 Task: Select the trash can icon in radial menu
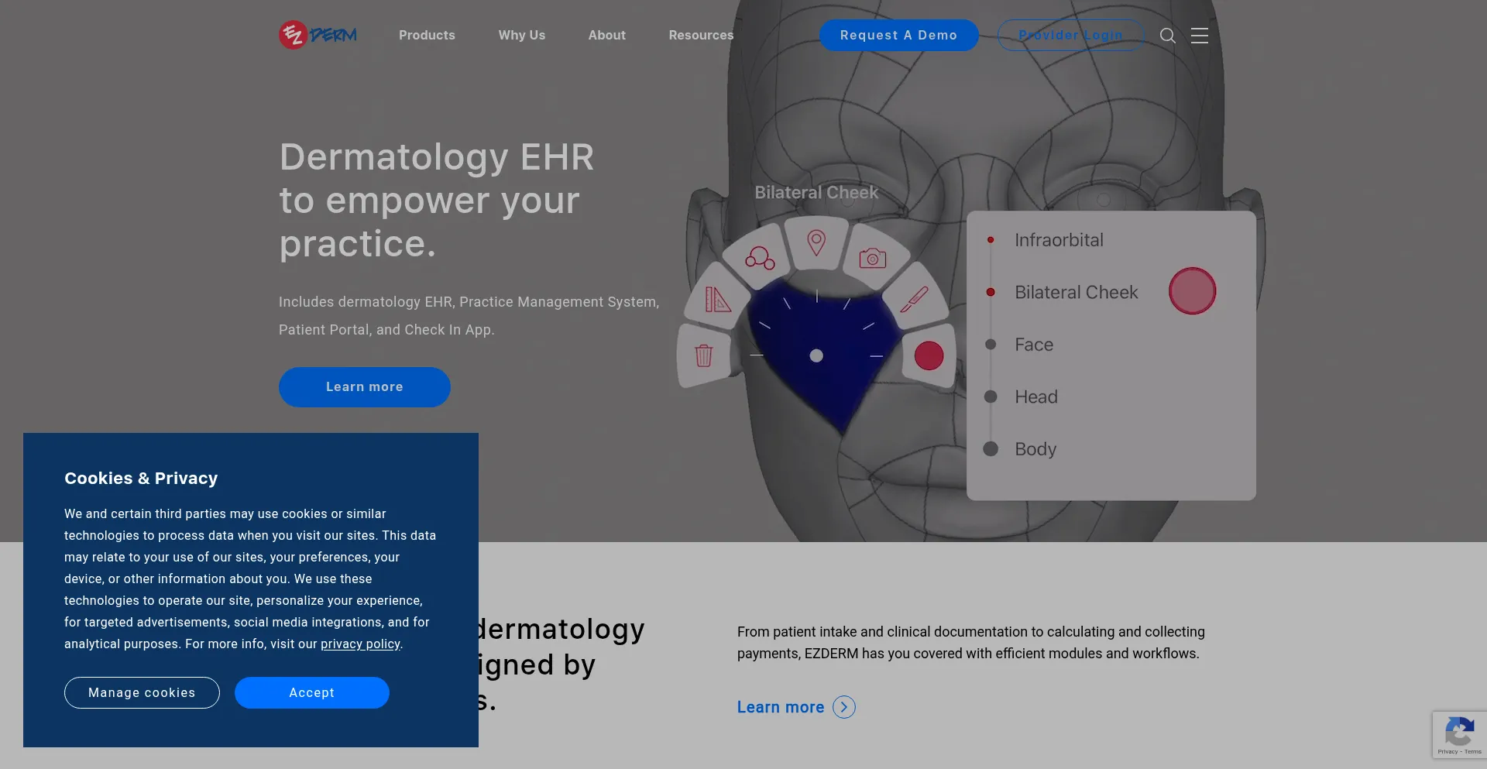[x=703, y=355]
